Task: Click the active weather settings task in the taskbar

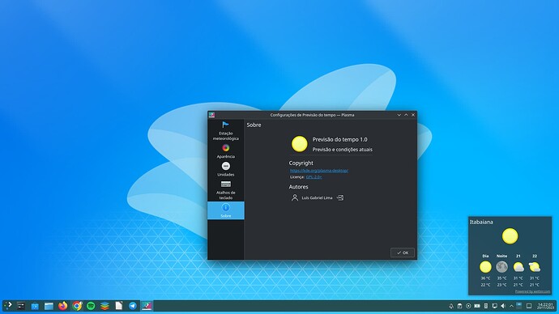Action: (x=147, y=306)
